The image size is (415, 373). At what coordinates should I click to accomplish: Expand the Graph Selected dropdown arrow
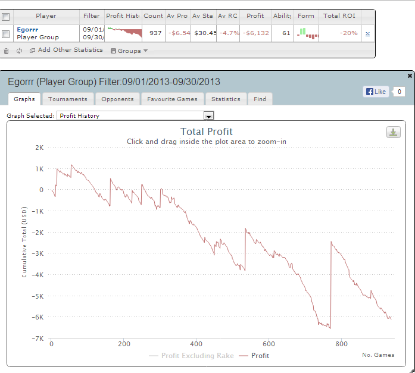[208, 116]
